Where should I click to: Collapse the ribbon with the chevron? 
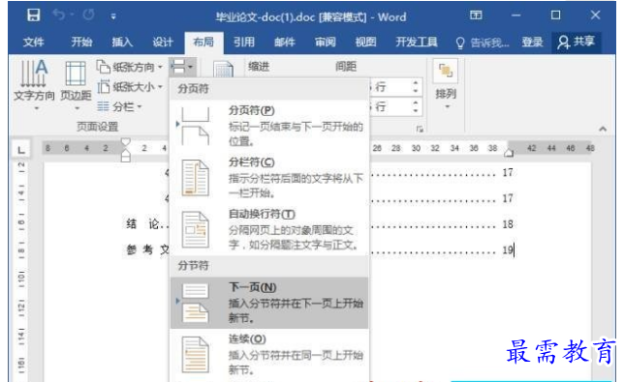point(603,129)
